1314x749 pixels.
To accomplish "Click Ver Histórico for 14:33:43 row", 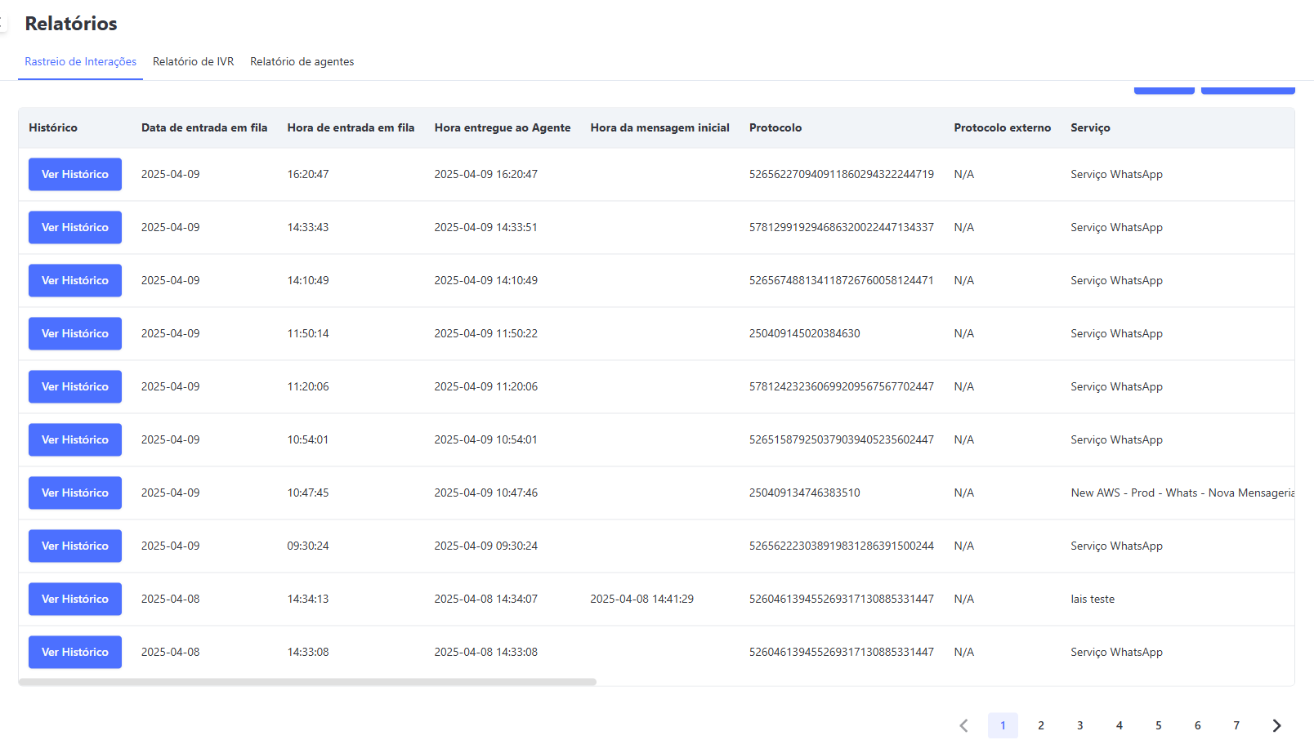I will pyautogui.click(x=75, y=227).
